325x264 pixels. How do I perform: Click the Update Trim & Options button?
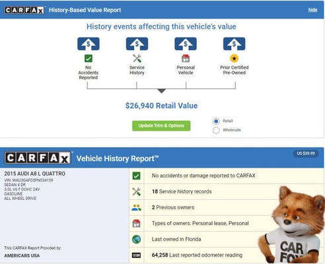coord(161,125)
